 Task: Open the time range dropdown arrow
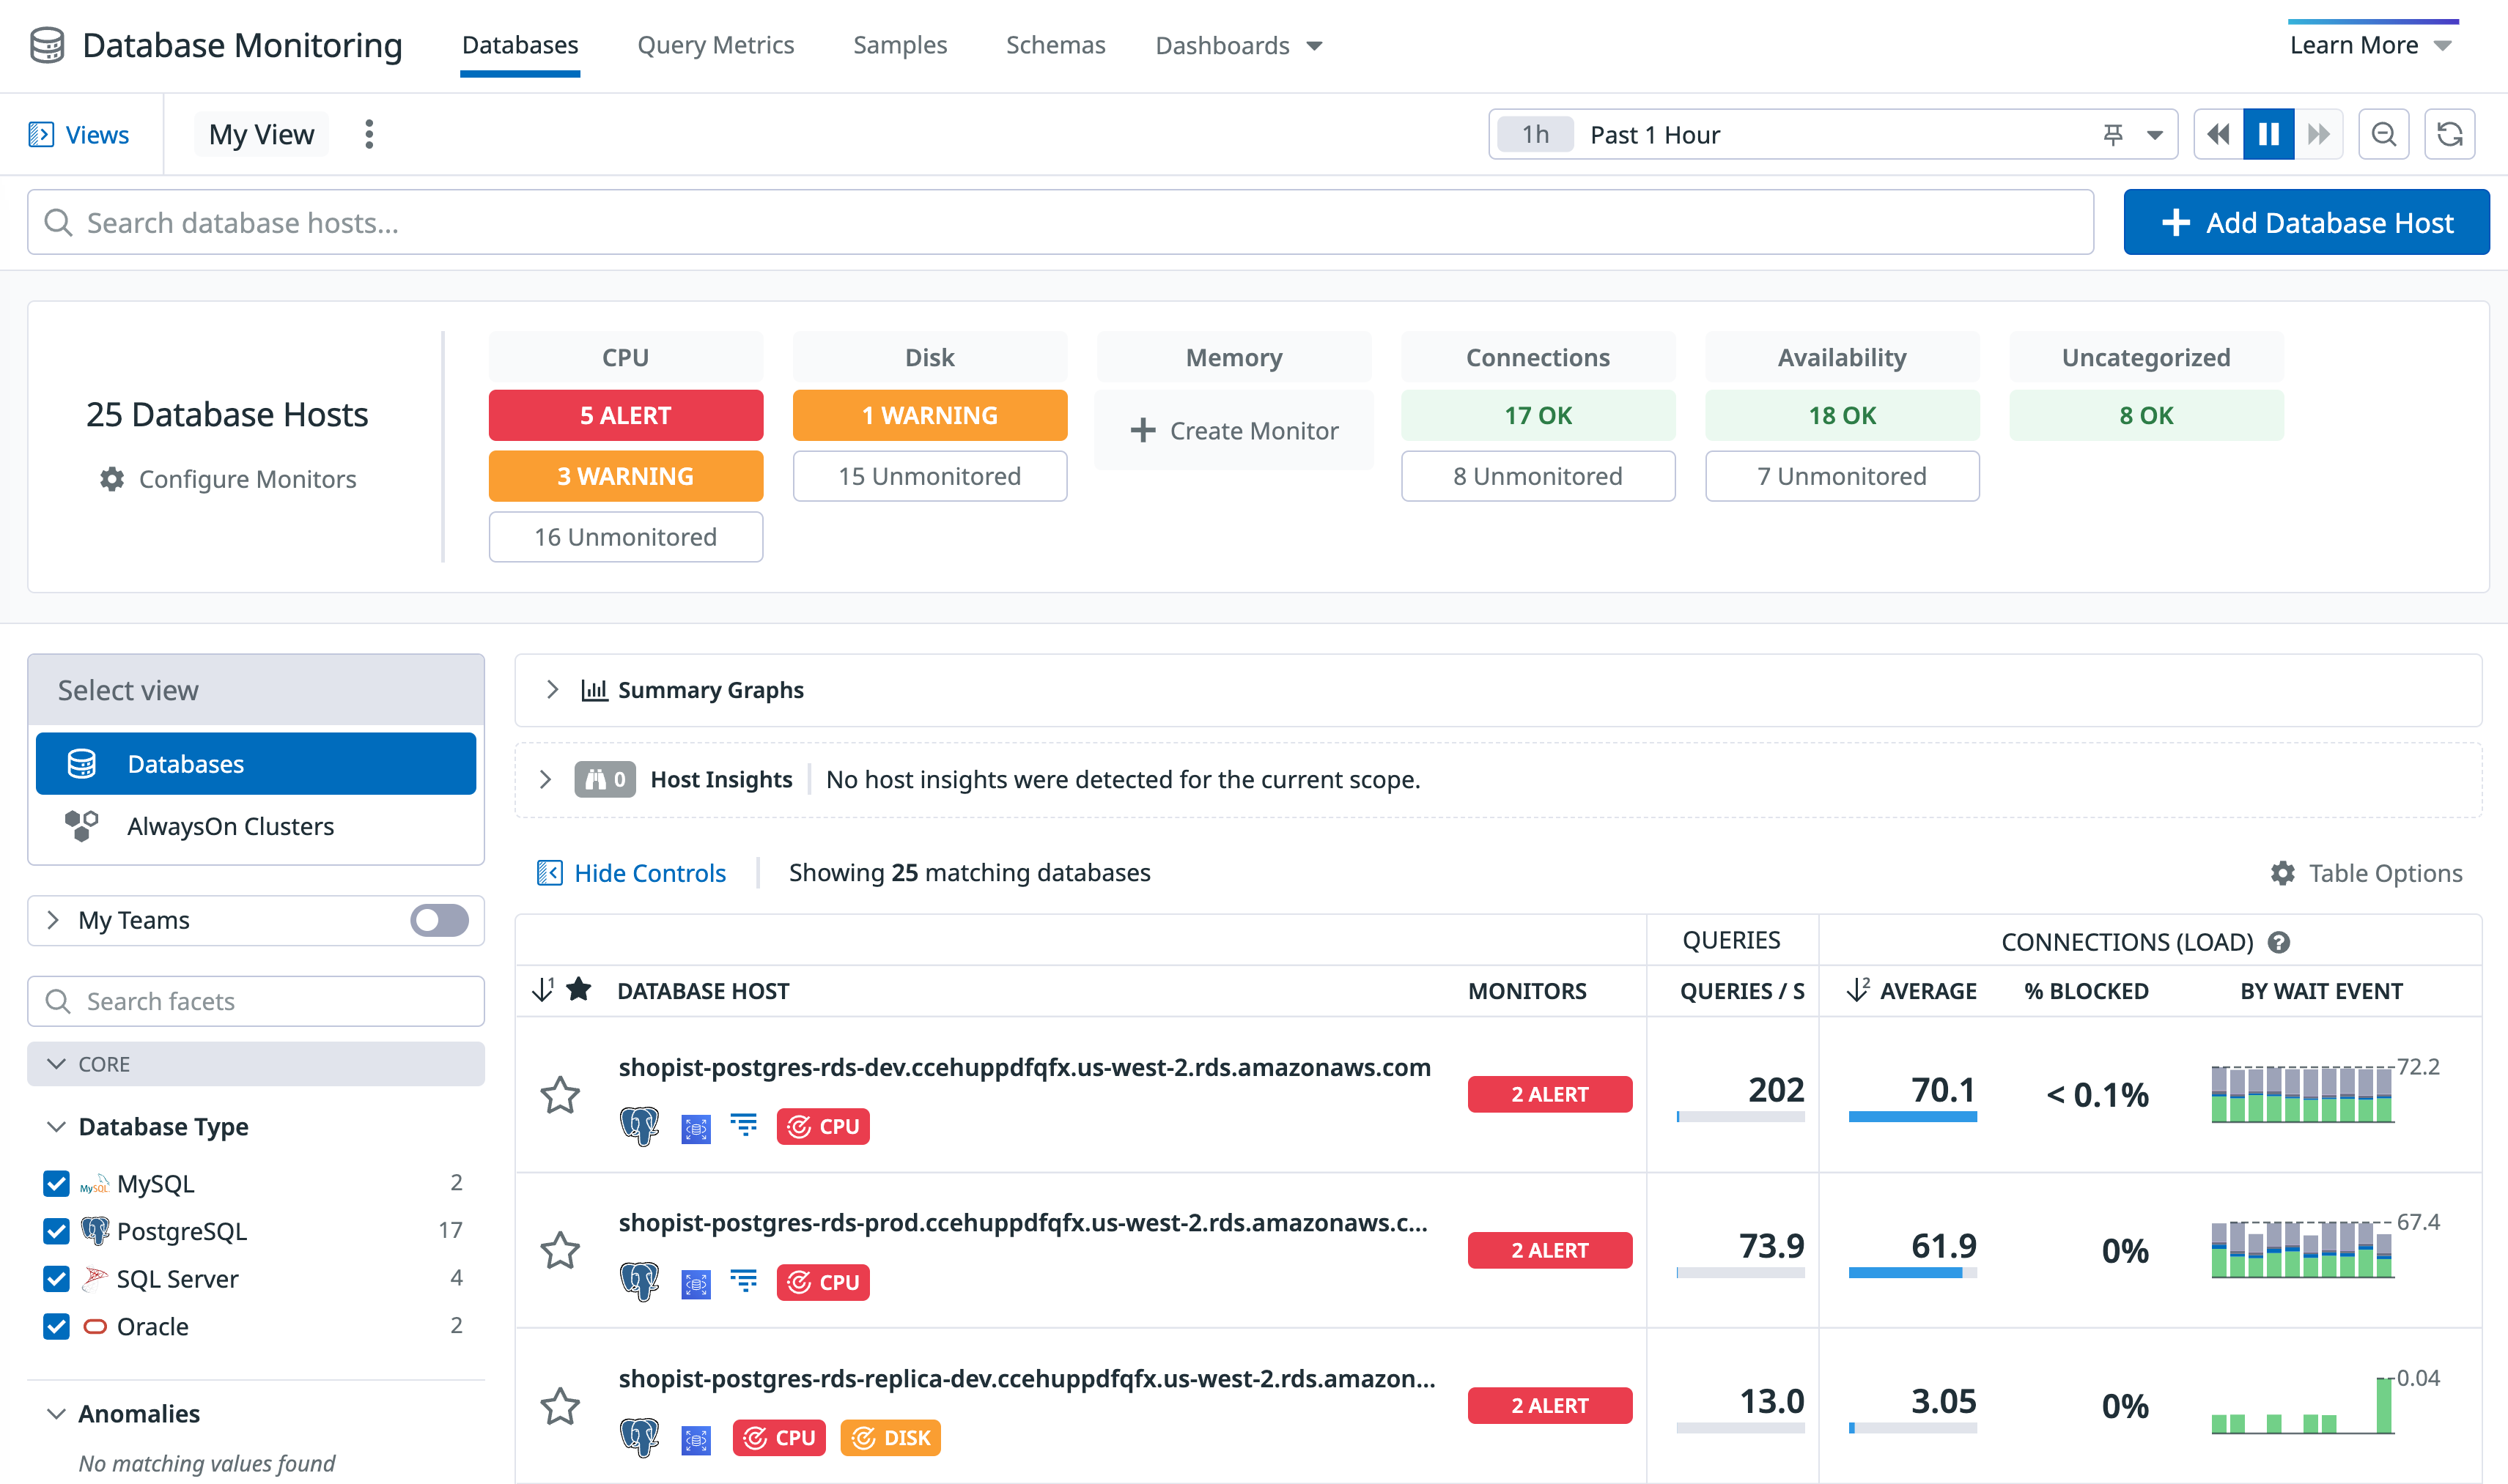[x=2155, y=134]
